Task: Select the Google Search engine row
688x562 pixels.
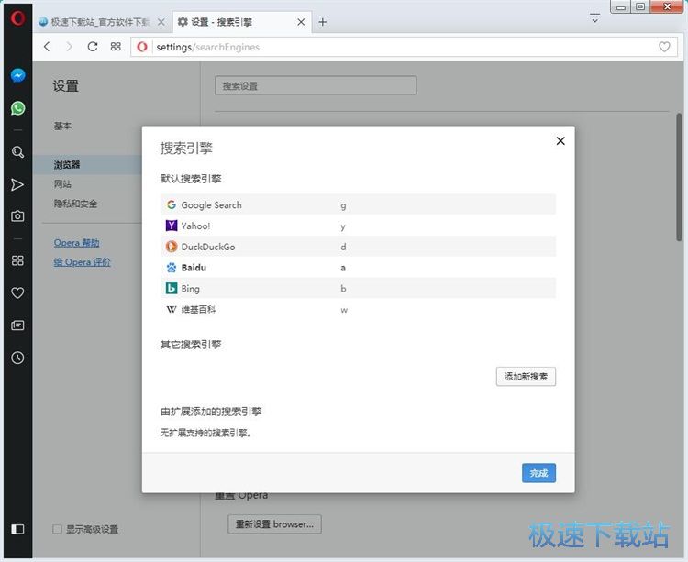Action: pos(358,204)
